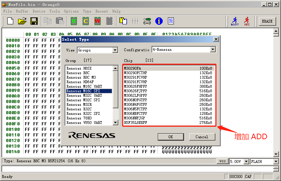
Task: Click the New file icon
Action: [x=10, y=21]
